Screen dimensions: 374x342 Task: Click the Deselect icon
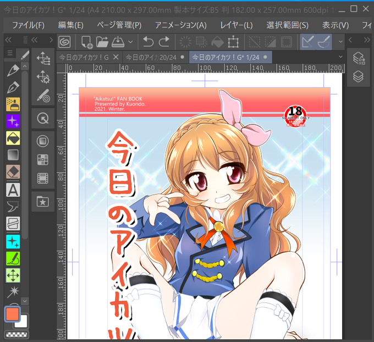255,42
